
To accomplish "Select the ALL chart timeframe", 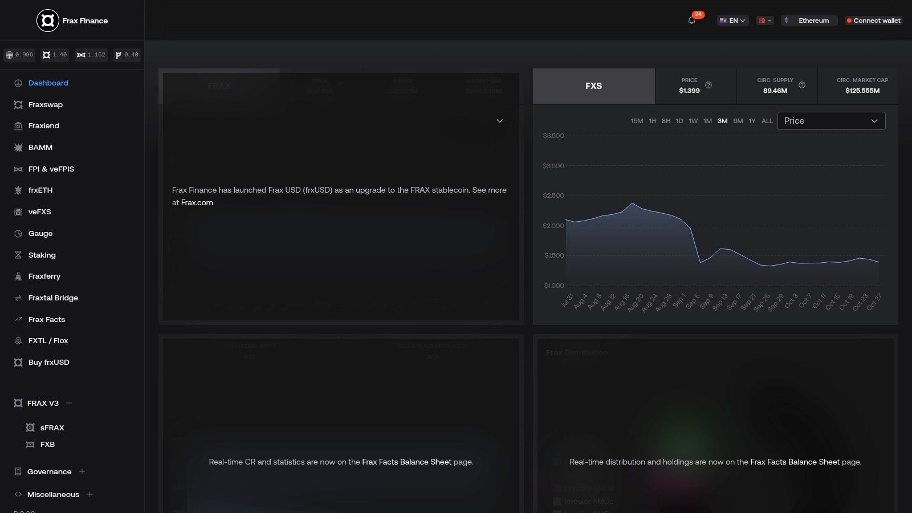I will 767,121.
